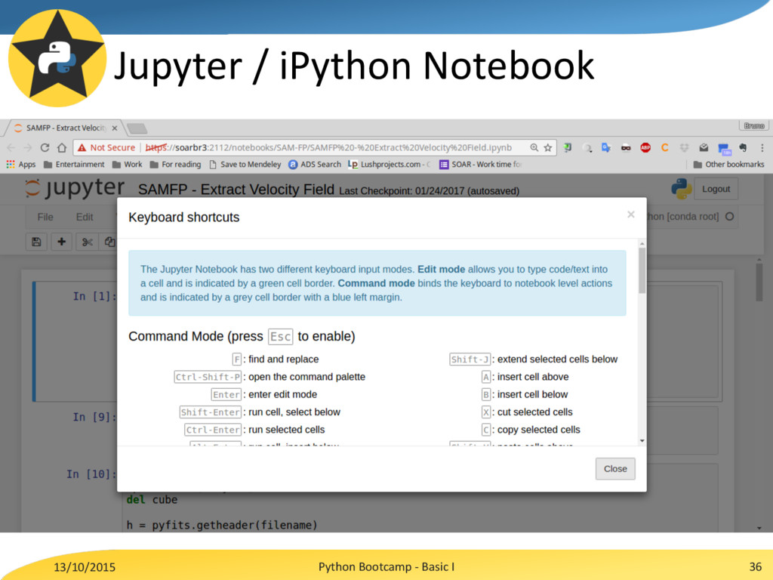
Task: Click the dialog scrollbar thumb
Action: (642, 270)
